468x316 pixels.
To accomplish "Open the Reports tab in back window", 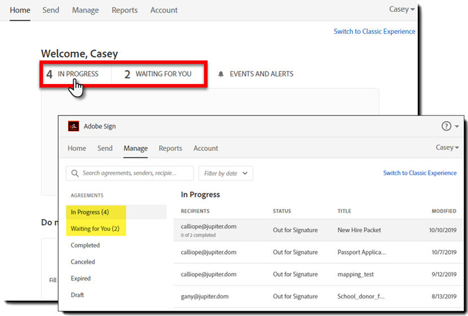I will coord(125,10).
